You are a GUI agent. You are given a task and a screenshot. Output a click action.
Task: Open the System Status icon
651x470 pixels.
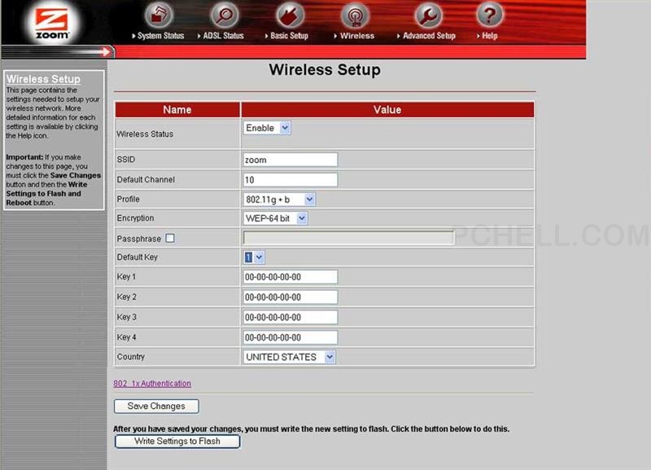click(x=159, y=15)
